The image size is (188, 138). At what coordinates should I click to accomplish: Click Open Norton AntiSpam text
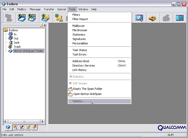pos(87,94)
